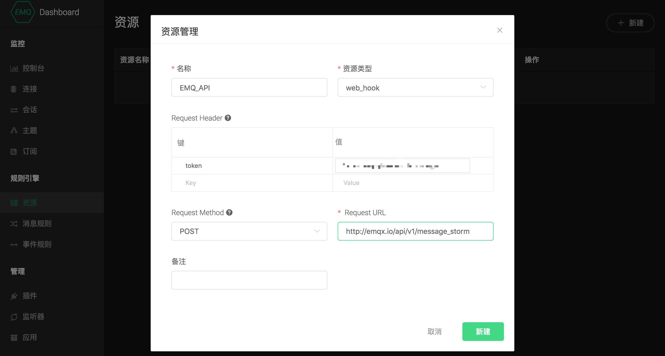Image resolution: width=665 pixels, height=356 pixels.
Task: Click the 资源 server stack icon
Action: point(14,203)
